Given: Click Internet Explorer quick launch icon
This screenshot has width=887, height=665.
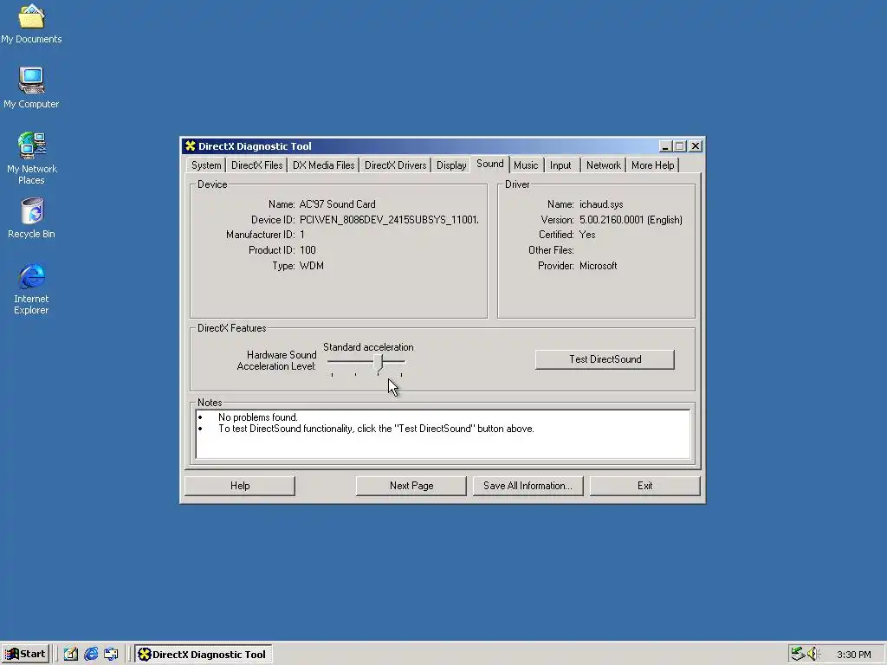Looking at the screenshot, I should (91, 655).
